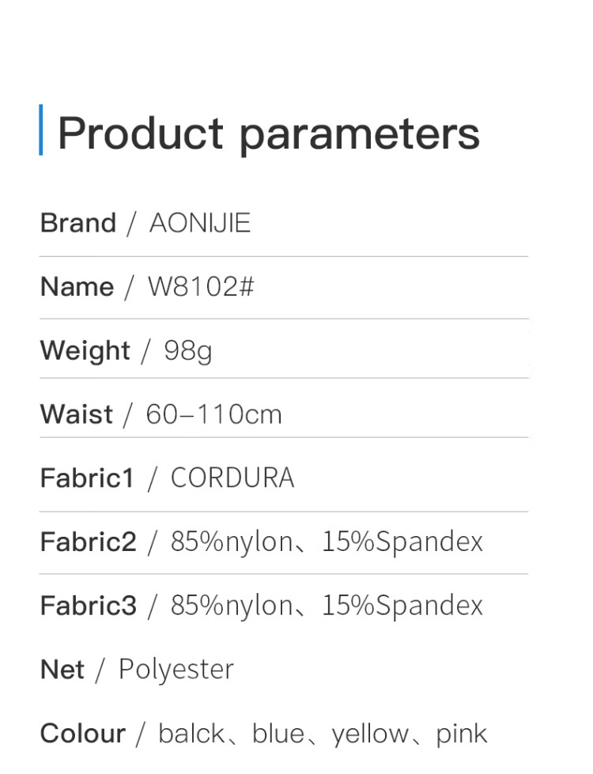
Task: Click the Product parameters heading
Action: [269, 134]
